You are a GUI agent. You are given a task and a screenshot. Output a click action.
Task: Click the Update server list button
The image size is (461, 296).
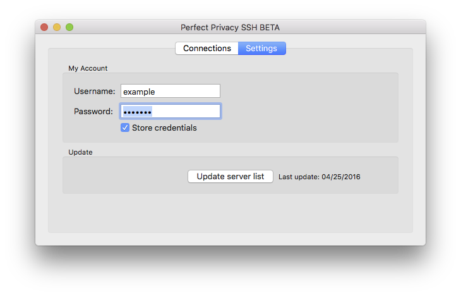[x=230, y=176]
